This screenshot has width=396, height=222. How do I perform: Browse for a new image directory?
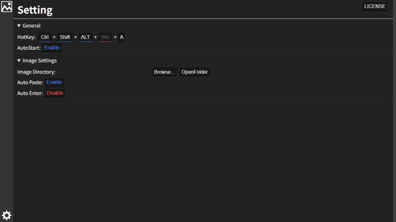[164, 72]
